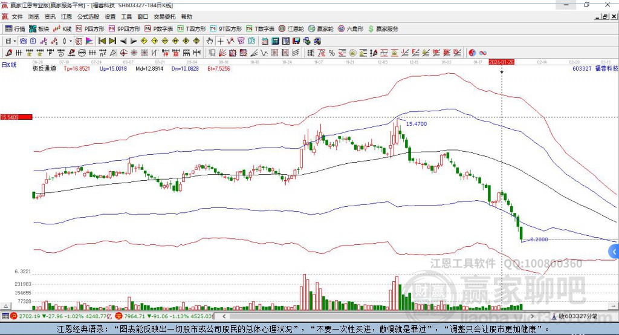Open the P四方形 tool
The image size is (619, 335).
pos(89,29)
